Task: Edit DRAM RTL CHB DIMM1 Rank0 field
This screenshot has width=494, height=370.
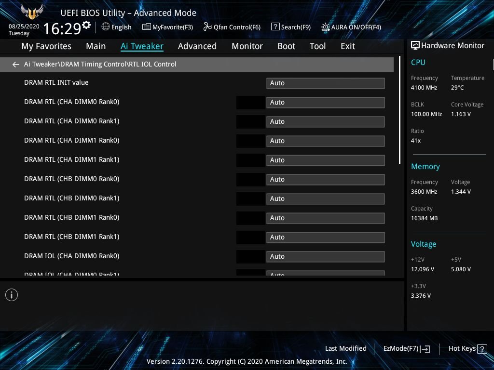Action: tap(326, 218)
